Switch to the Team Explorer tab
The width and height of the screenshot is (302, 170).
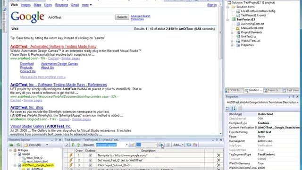(273, 90)
